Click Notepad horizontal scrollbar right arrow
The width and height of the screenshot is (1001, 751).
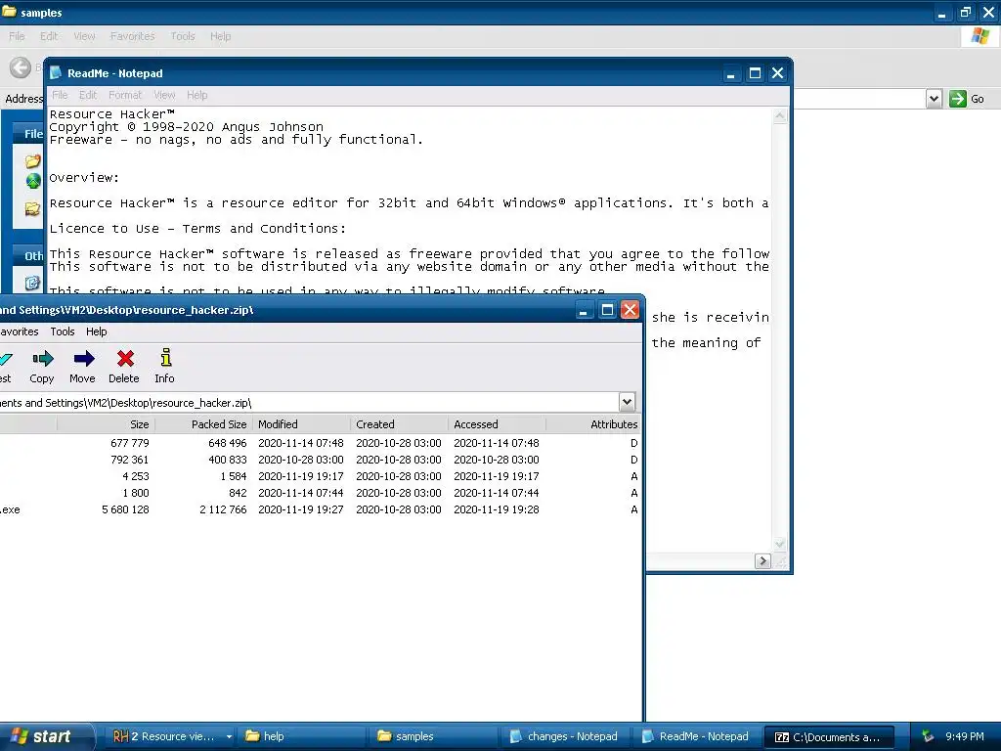tap(762, 560)
